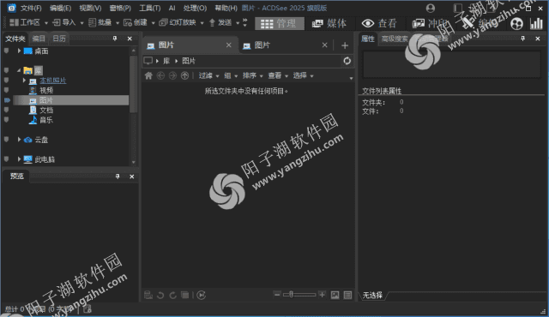Pin the 预览 preview pane
Screen dimensions: 549x317
(x=118, y=176)
